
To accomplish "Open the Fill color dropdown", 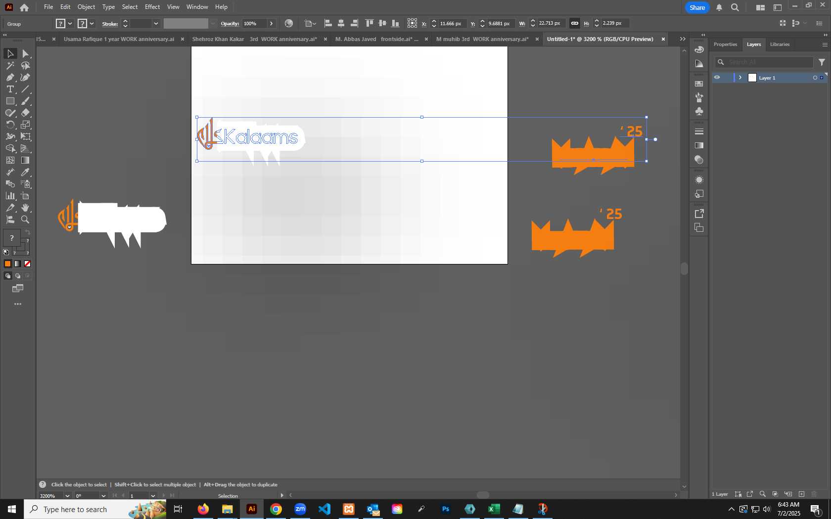I will [70, 23].
